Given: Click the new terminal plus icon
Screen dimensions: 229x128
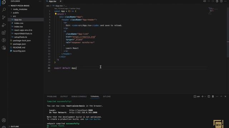Looking at the screenshot, I should click(x=203, y=96).
